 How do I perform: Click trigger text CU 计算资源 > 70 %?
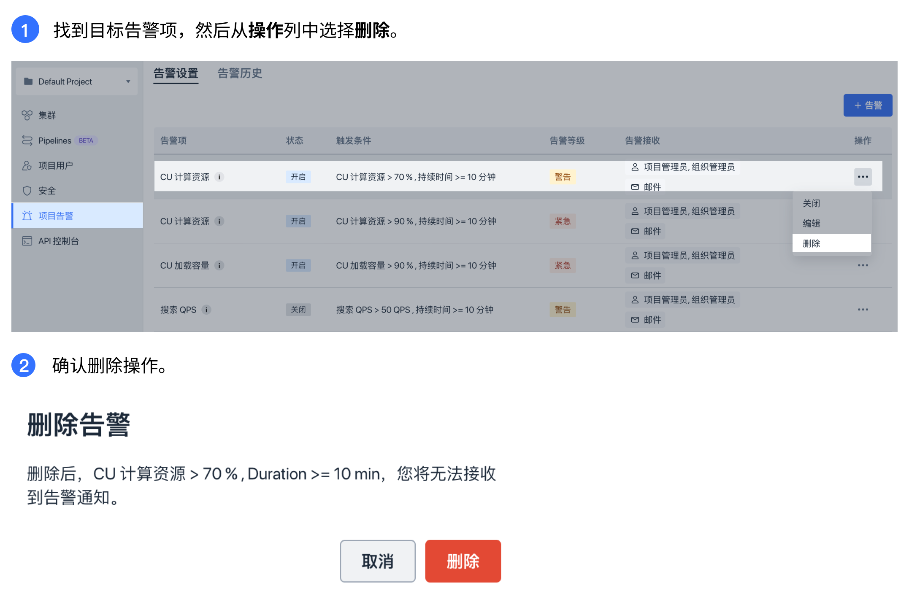click(x=416, y=177)
